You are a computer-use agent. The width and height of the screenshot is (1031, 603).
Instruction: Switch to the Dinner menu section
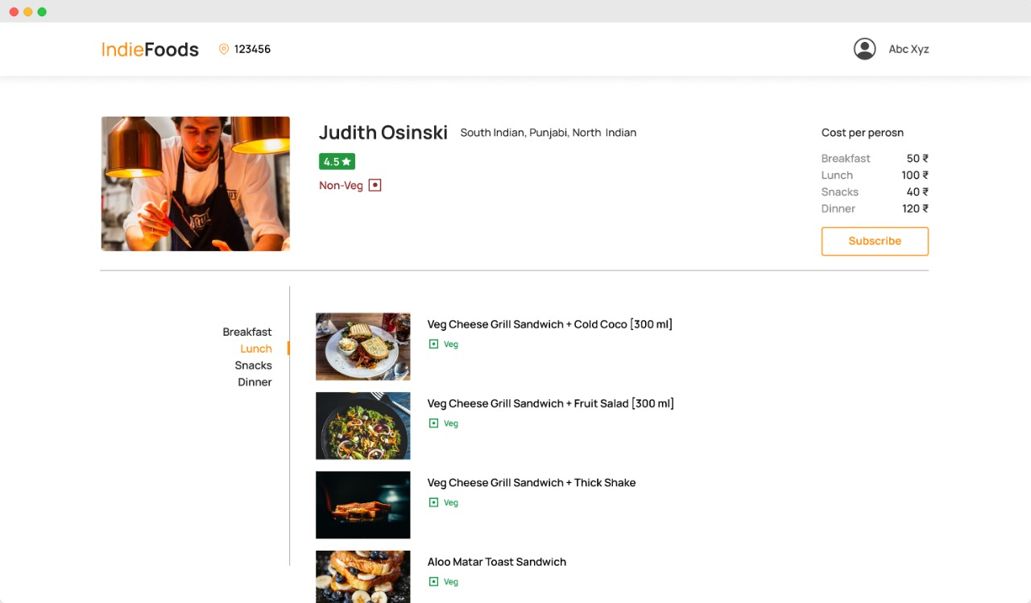(255, 382)
